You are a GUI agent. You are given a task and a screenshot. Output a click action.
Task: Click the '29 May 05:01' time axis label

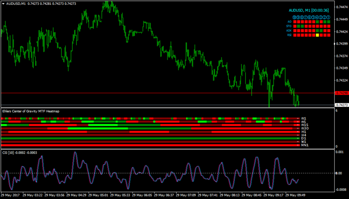pos(98,195)
